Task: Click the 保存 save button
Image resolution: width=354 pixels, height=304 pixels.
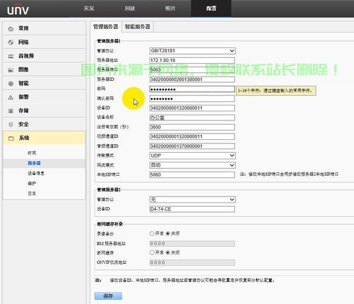Action: coord(108,296)
